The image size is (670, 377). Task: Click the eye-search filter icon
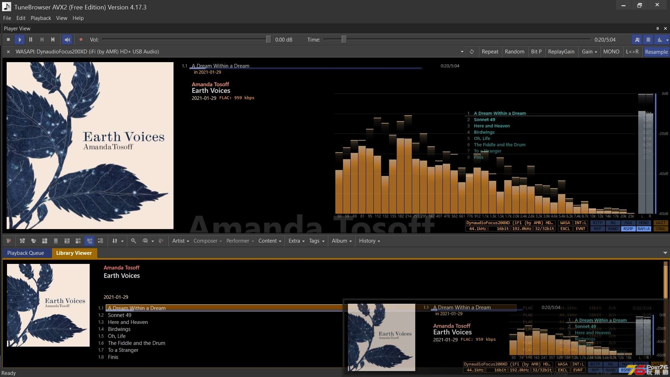[145, 241]
